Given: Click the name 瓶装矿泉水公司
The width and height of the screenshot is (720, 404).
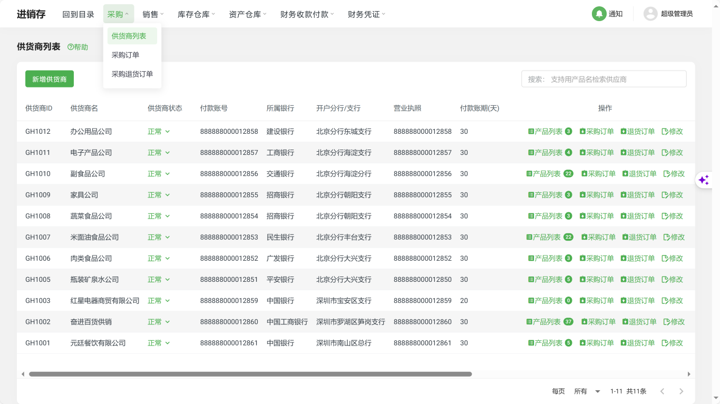Looking at the screenshot, I should 95,279.
